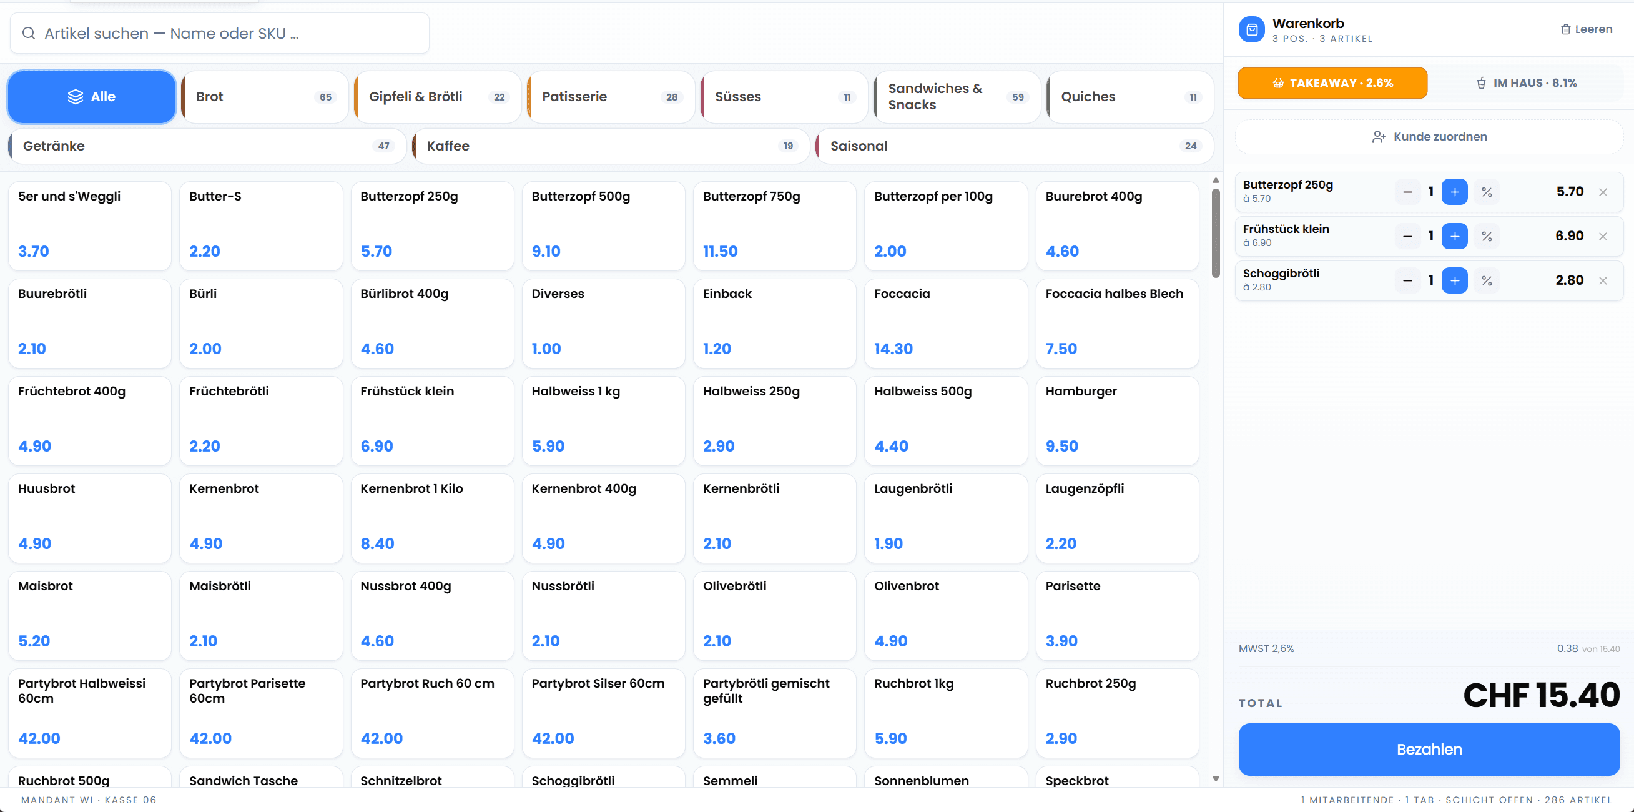Add Butterzopf 750g product tile
Image resolution: width=1634 pixels, height=812 pixels.
pyautogui.click(x=774, y=226)
